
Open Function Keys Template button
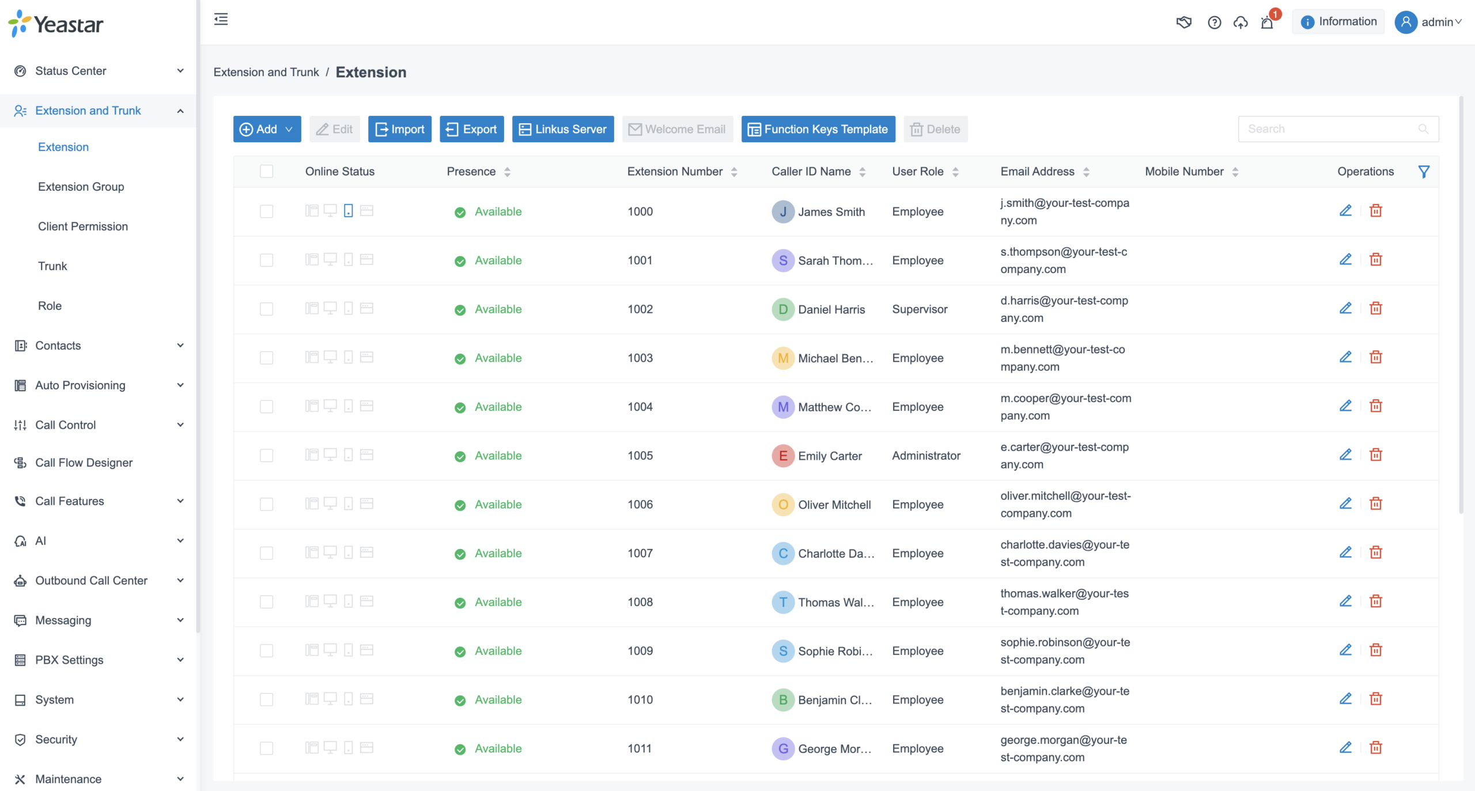click(x=818, y=129)
